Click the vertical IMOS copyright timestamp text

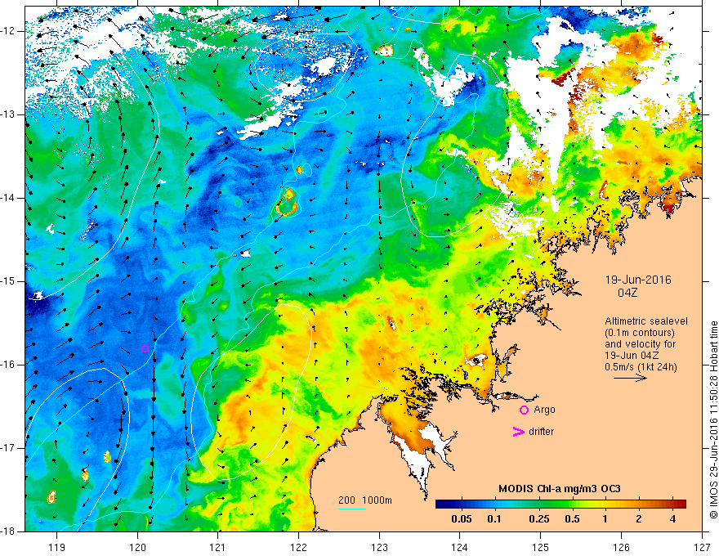click(x=713, y=419)
